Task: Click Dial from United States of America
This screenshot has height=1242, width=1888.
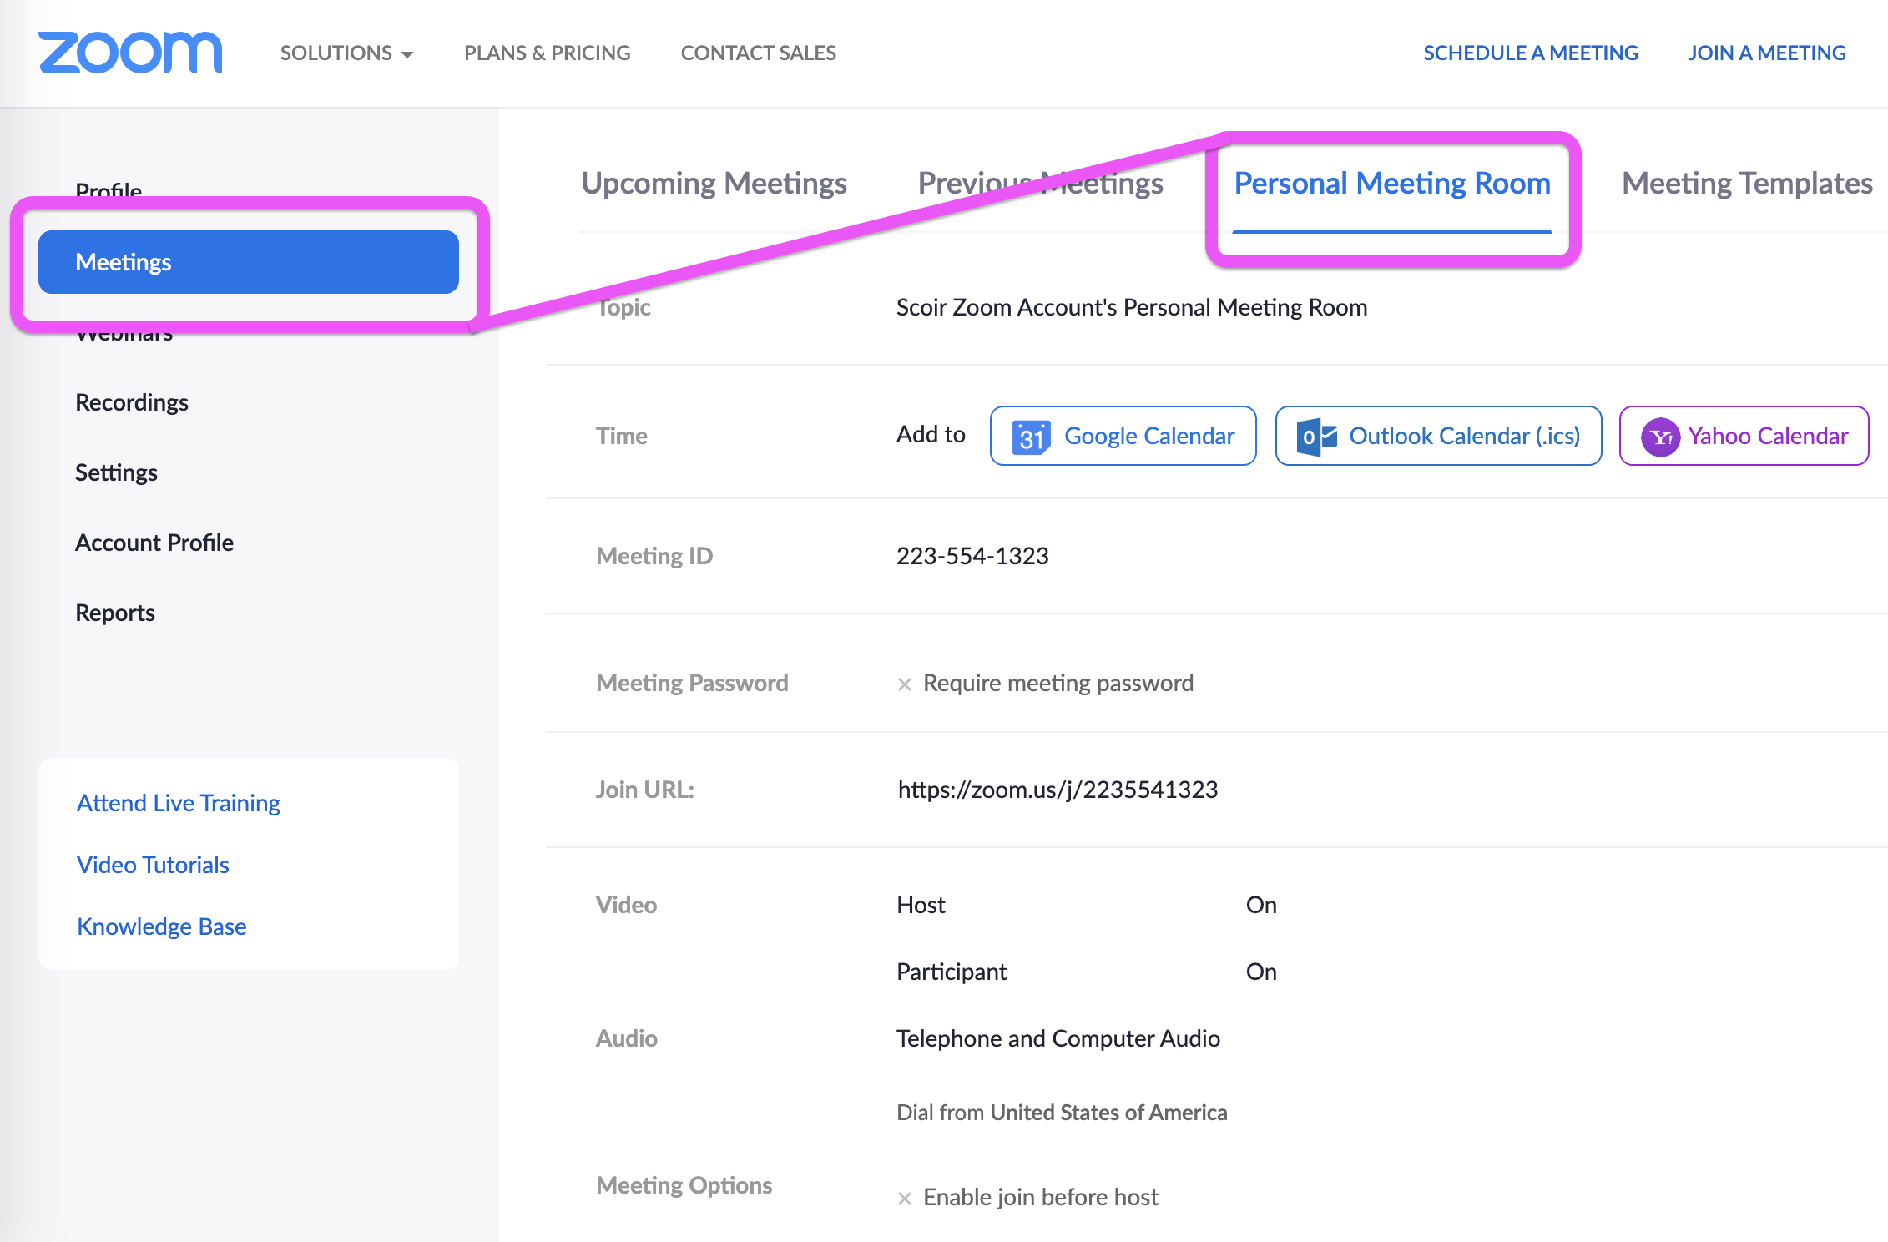Action: tap(1062, 1113)
